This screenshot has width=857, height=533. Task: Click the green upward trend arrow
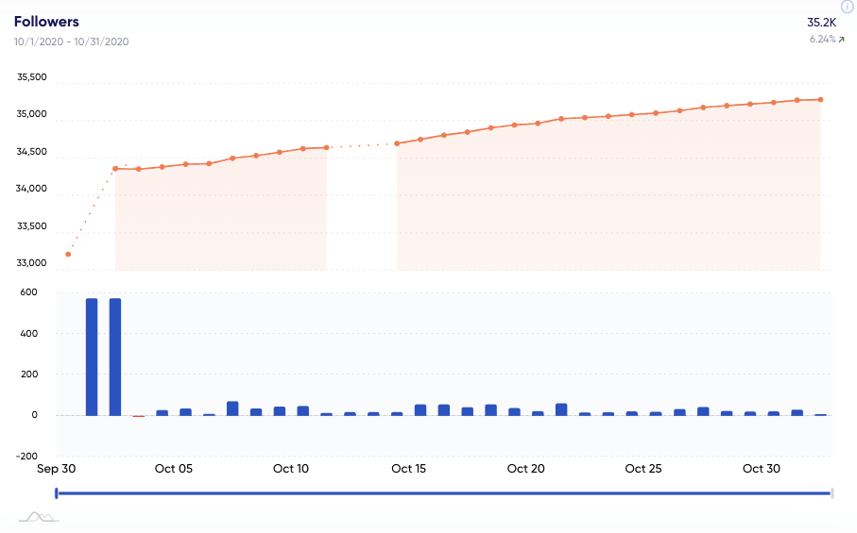point(842,40)
